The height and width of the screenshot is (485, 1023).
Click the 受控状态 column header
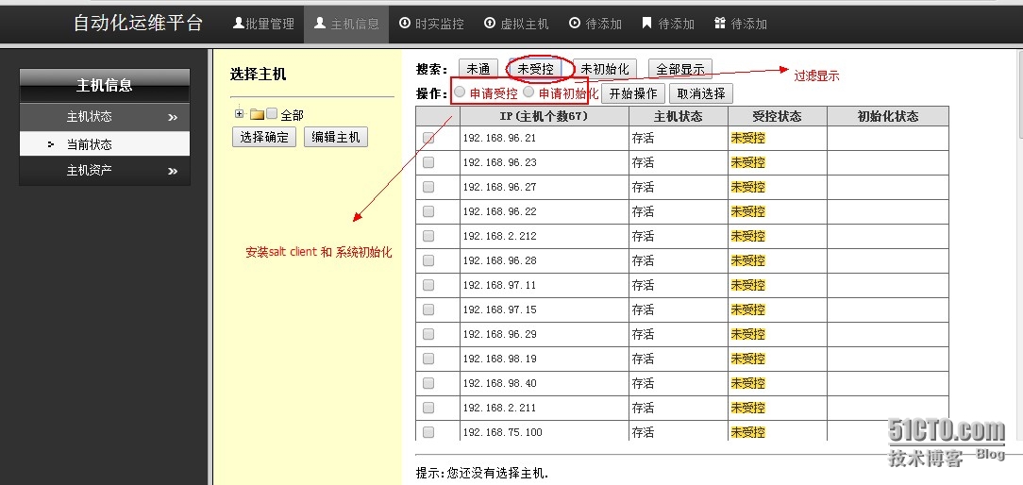tap(777, 116)
